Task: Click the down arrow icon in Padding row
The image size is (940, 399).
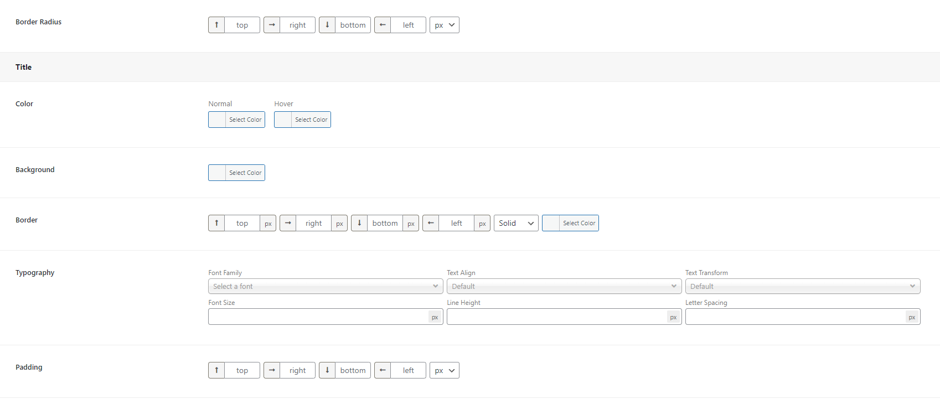Action: coord(327,370)
